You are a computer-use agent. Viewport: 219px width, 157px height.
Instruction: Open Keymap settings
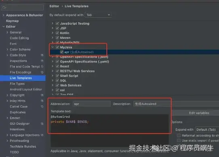pos(12,21)
